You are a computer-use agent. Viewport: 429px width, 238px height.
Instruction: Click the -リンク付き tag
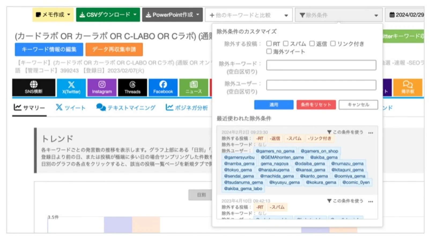(319, 139)
